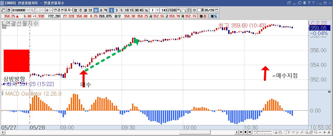
Task: Click the overlapping chart windows icon
Action: point(280,132)
